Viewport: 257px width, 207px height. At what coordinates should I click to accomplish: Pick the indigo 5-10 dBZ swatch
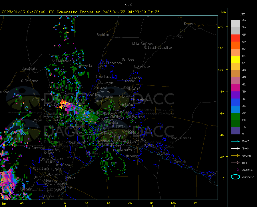[x=235, y=131]
